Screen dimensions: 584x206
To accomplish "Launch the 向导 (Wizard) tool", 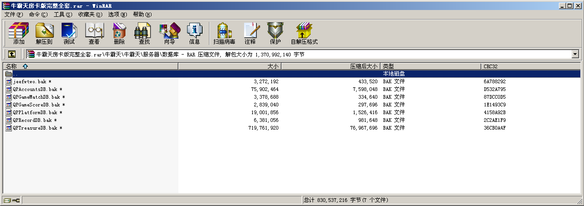I will (169, 33).
